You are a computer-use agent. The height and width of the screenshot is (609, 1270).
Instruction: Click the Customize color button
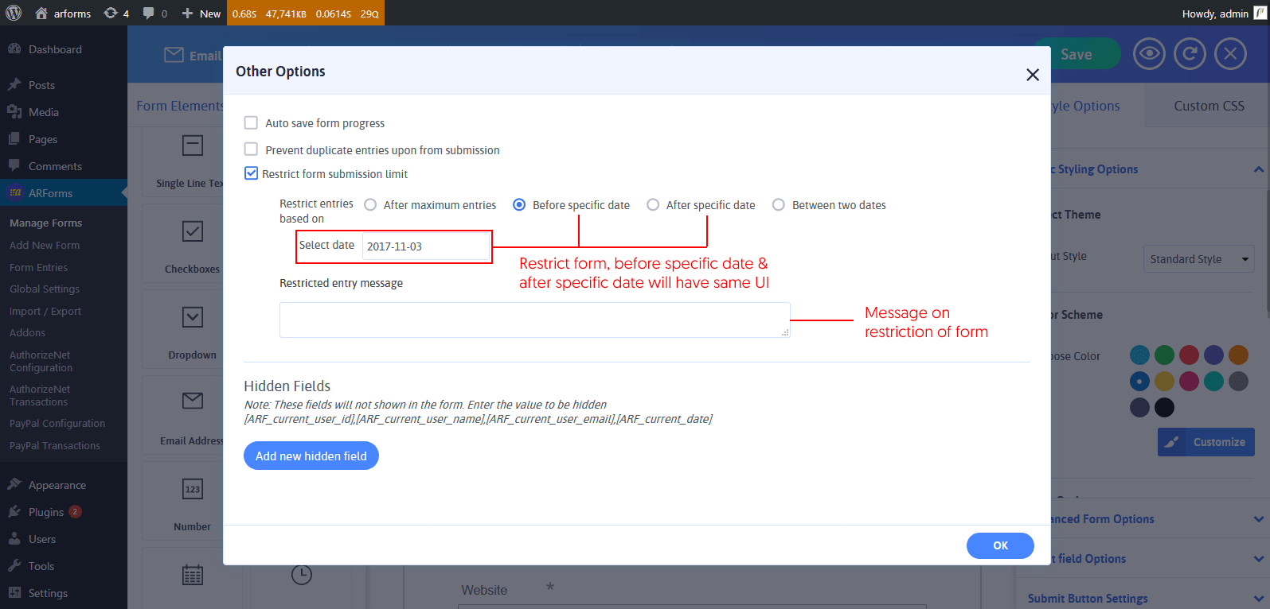pos(1206,442)
